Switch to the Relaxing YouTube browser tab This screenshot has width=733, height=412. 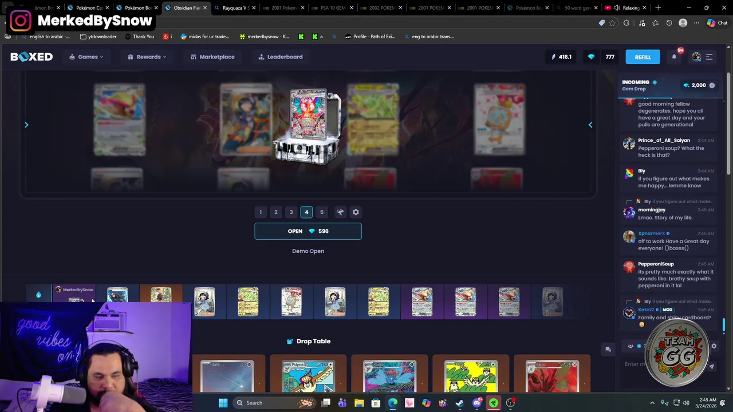(x=626, y=8)
